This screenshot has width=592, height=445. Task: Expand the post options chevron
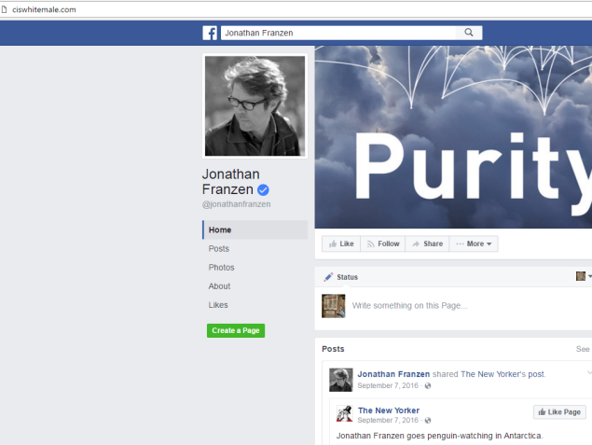click(x=589, y=373)
